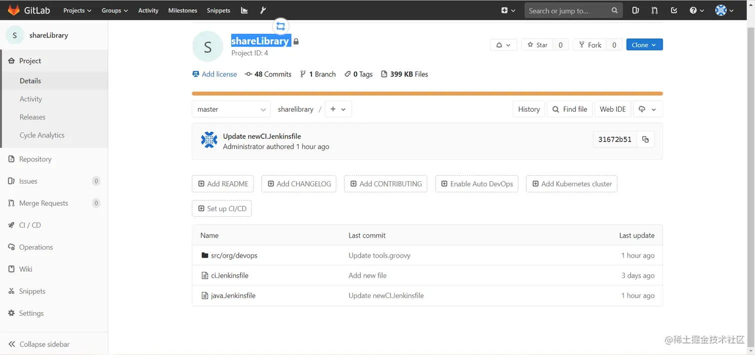
Task: Open the Web IDE
Action: [x=613, y=109]
